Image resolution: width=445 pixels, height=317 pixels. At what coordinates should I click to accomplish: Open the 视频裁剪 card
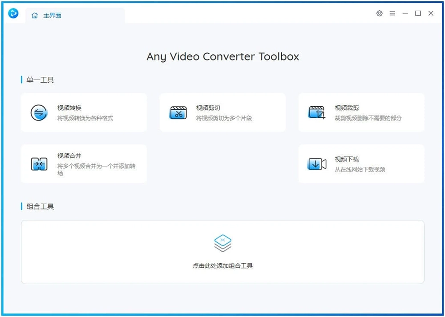coord(361,112)
